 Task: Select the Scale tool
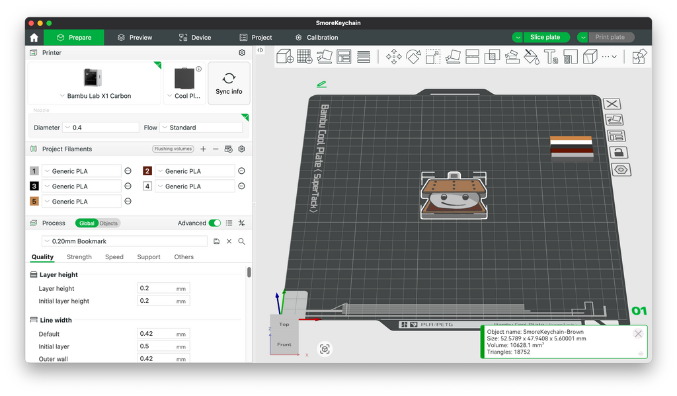coord(433,57)
